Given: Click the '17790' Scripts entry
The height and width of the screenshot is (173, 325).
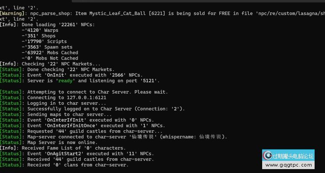Looking at the screenshot, I should 43,41.
